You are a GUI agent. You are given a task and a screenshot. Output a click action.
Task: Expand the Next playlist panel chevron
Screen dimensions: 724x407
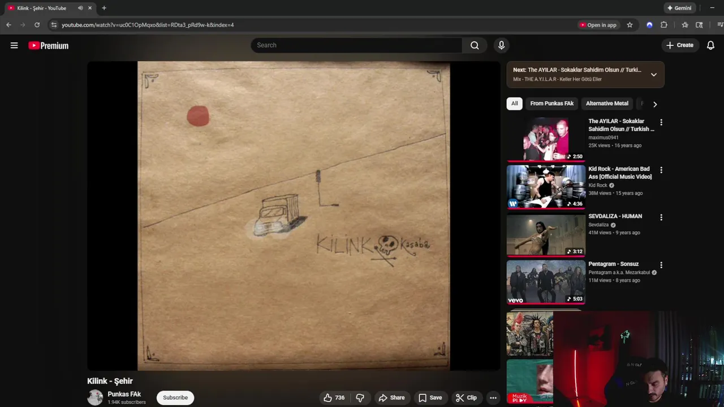[x=653, y=75]
